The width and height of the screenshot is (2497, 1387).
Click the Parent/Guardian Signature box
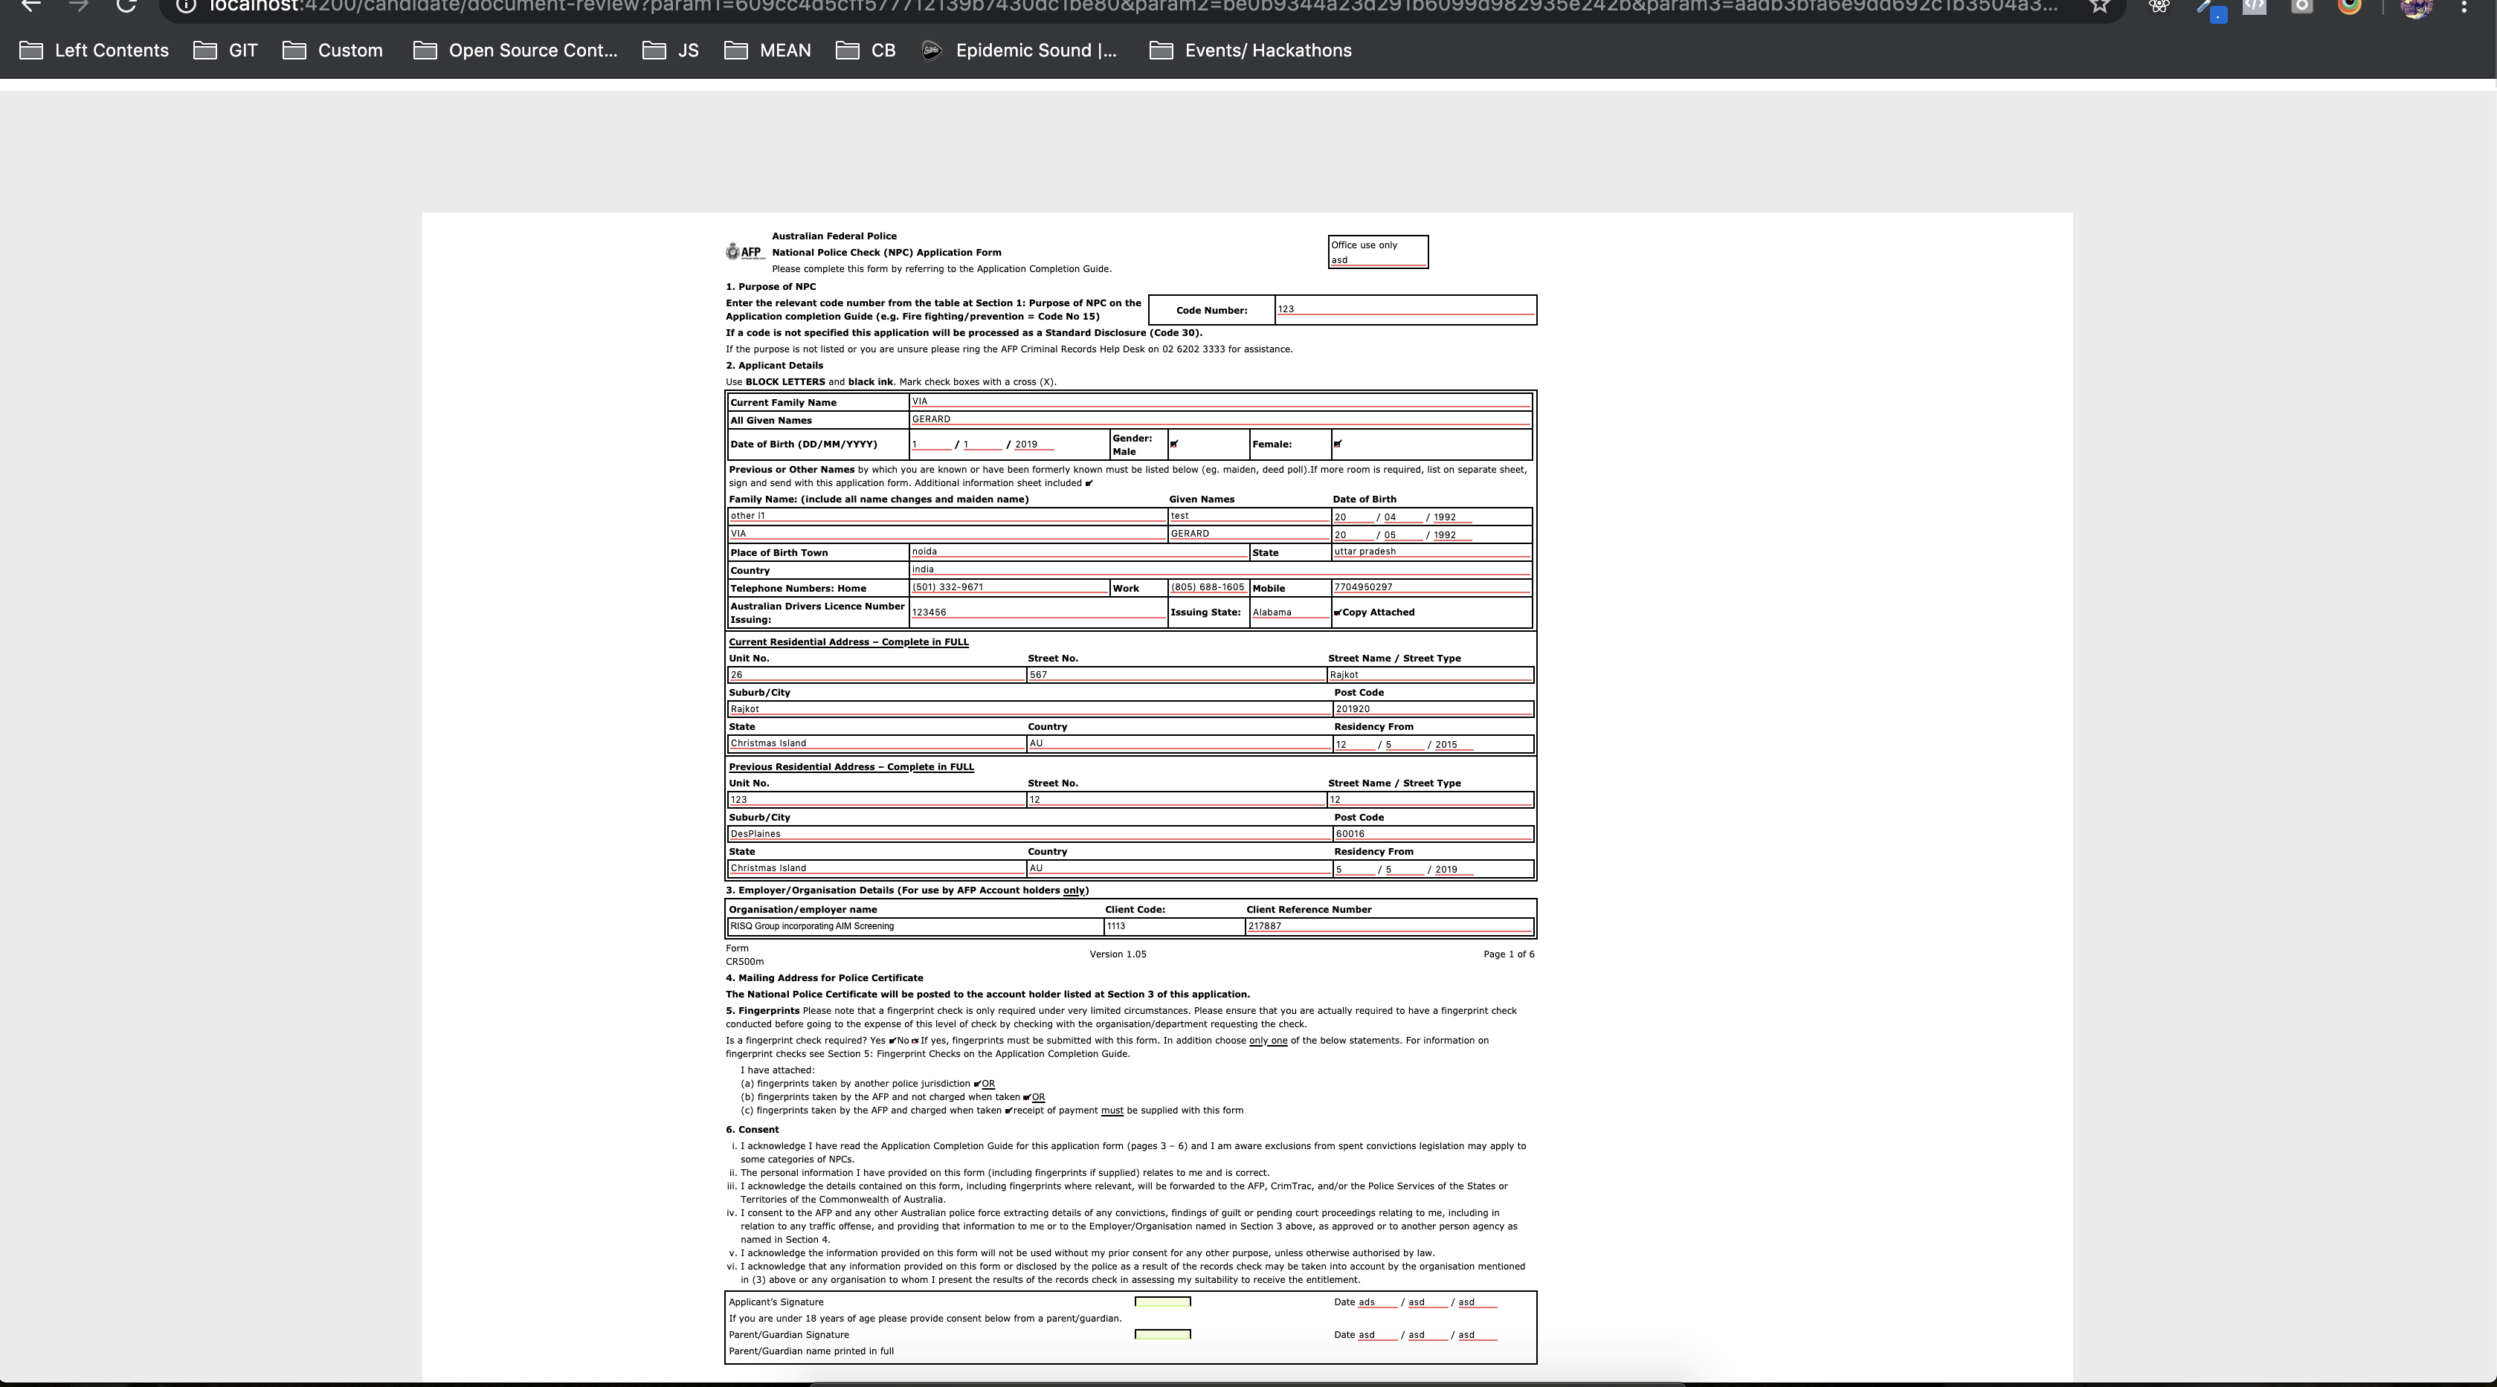click(1162, 1335)
